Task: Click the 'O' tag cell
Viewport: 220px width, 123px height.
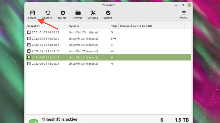Action: point(112,32)
